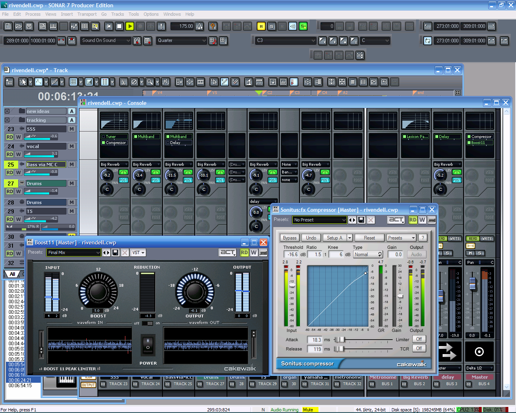
Task: Mute track 24 vocal
Action: 72,146
